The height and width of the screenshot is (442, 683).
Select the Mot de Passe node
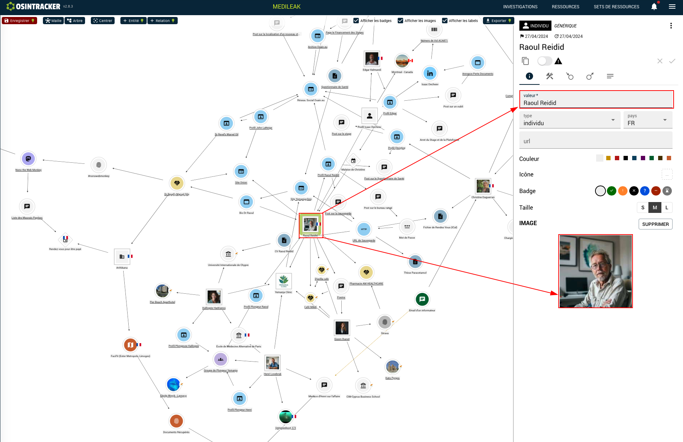tap(407, 227)
